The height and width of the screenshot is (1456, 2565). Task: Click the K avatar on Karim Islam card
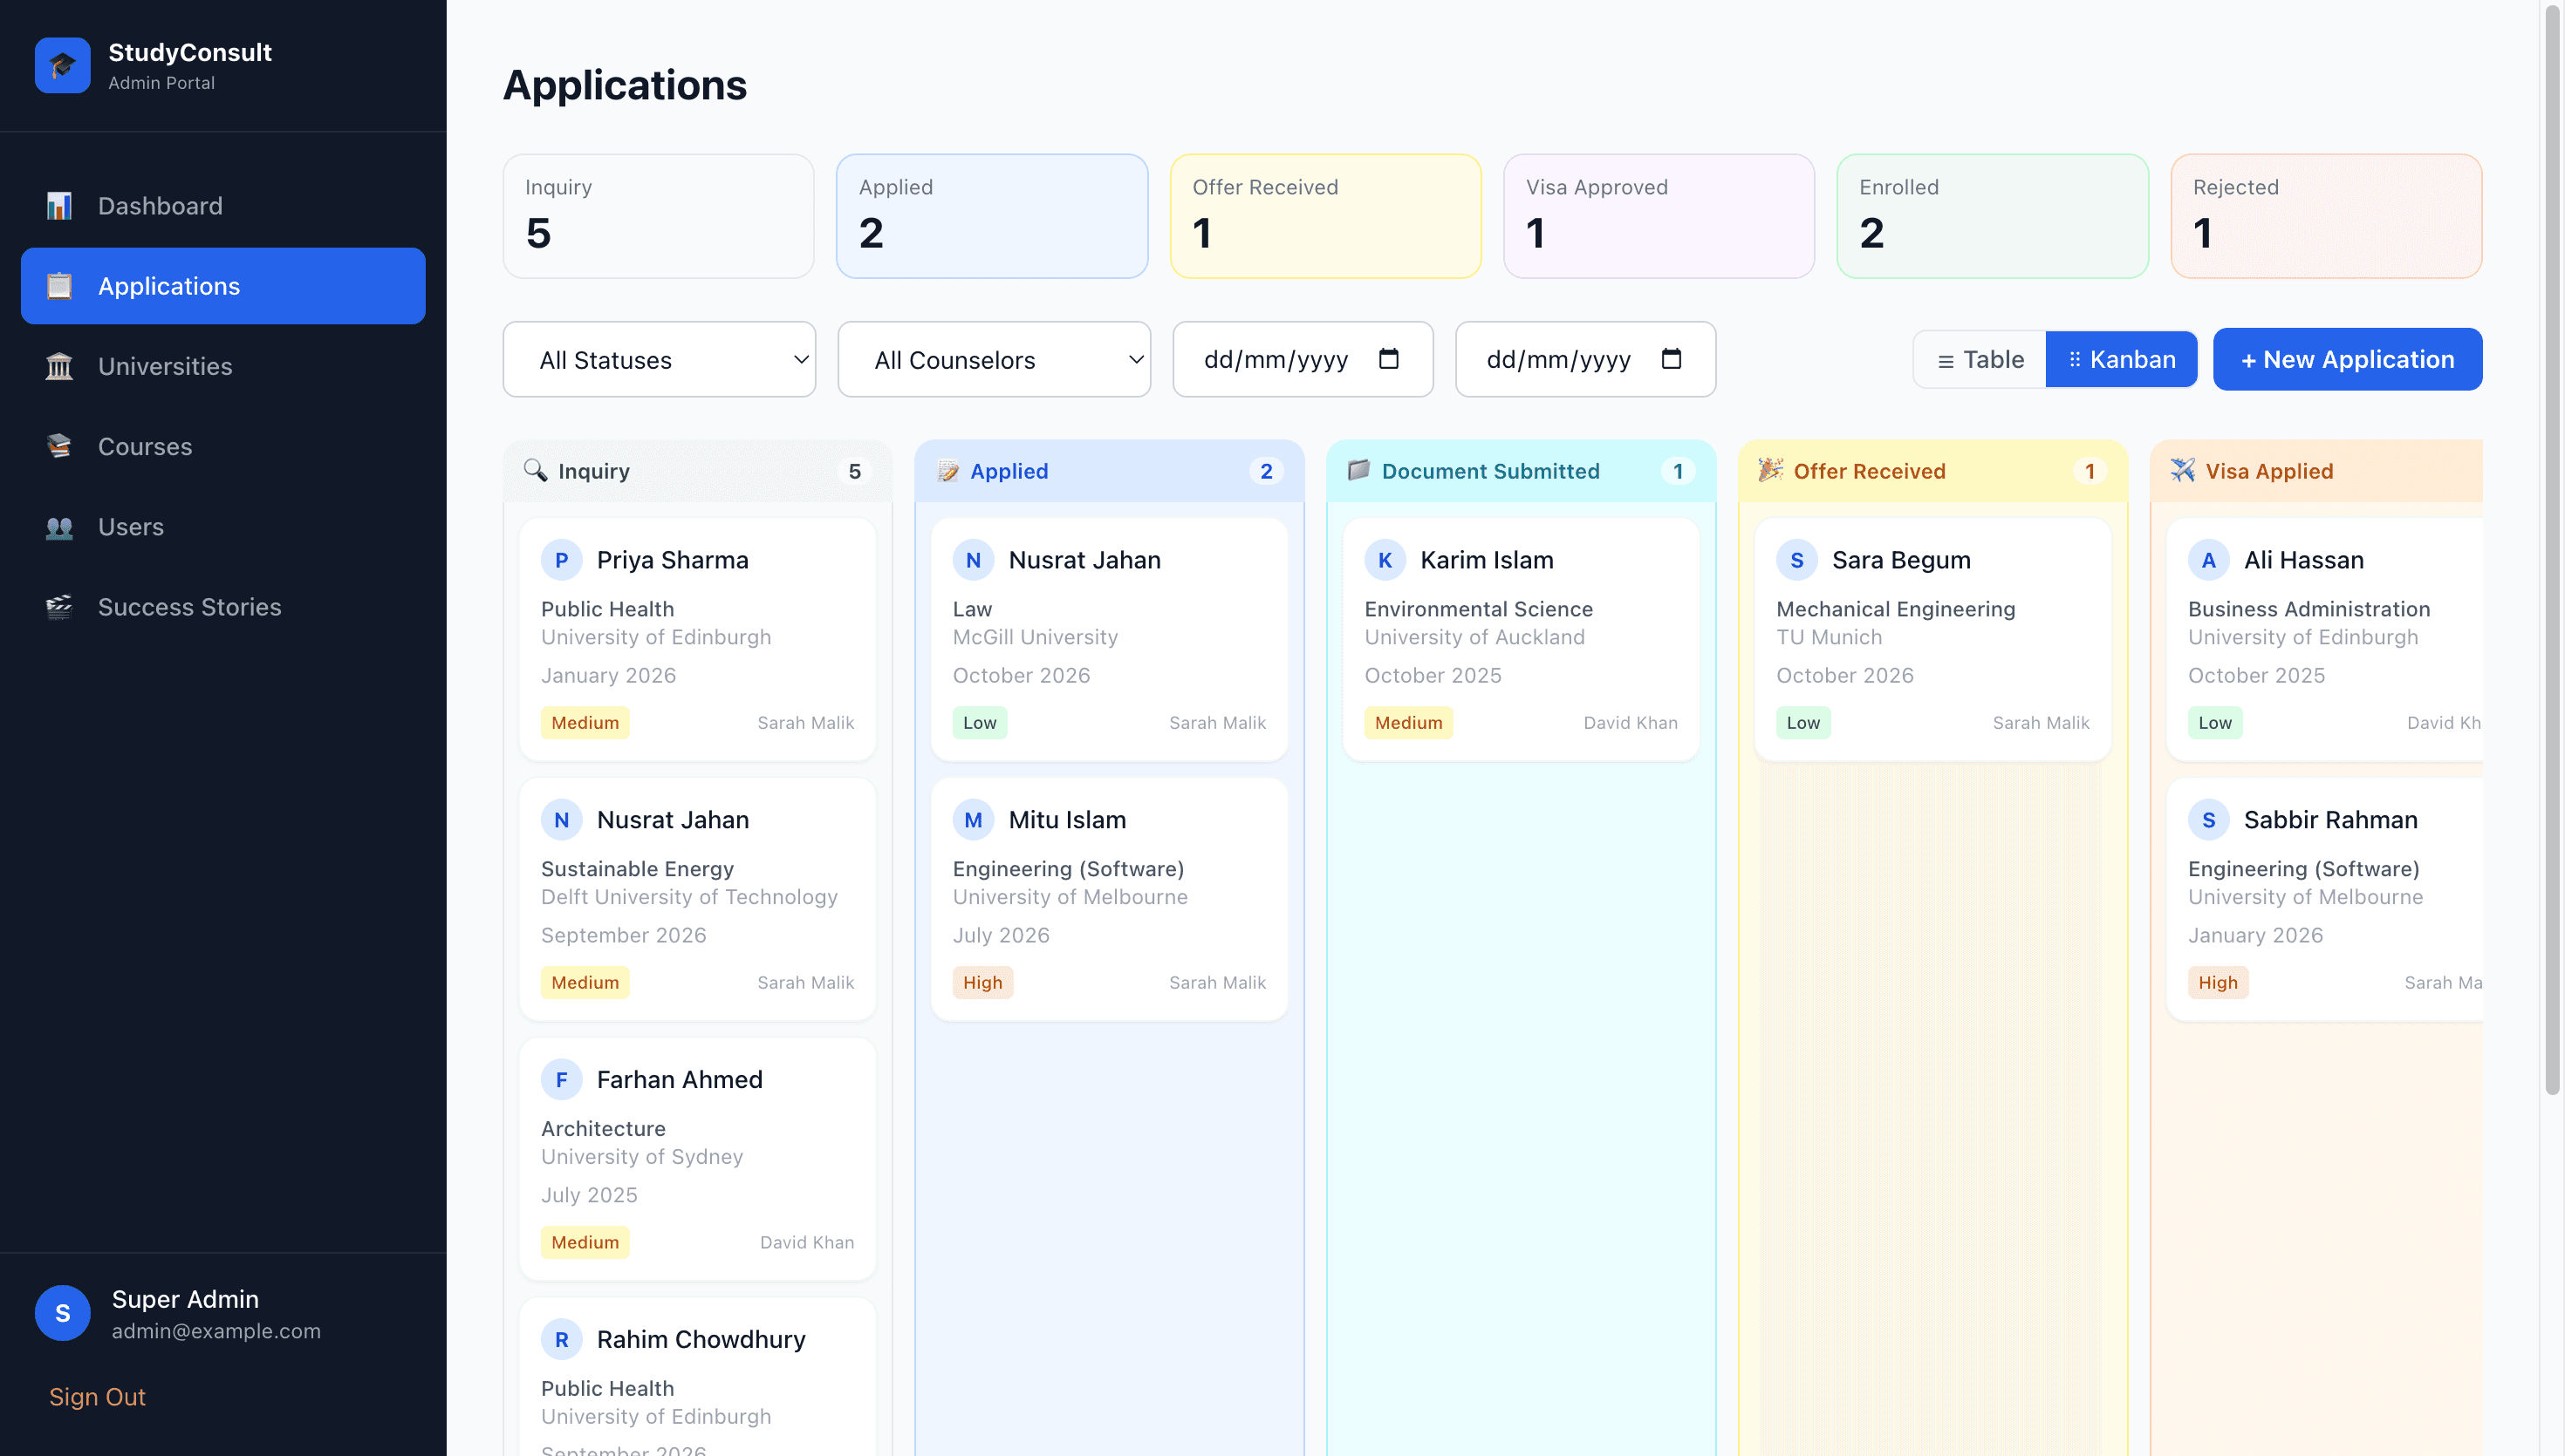(x=1385, y=560)
